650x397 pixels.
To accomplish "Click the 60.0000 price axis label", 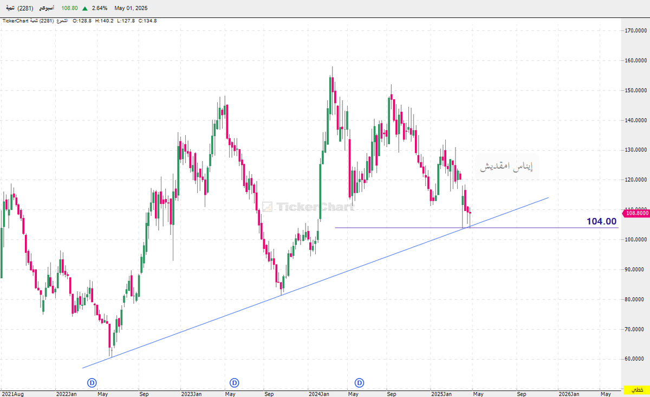I will 635,358.
